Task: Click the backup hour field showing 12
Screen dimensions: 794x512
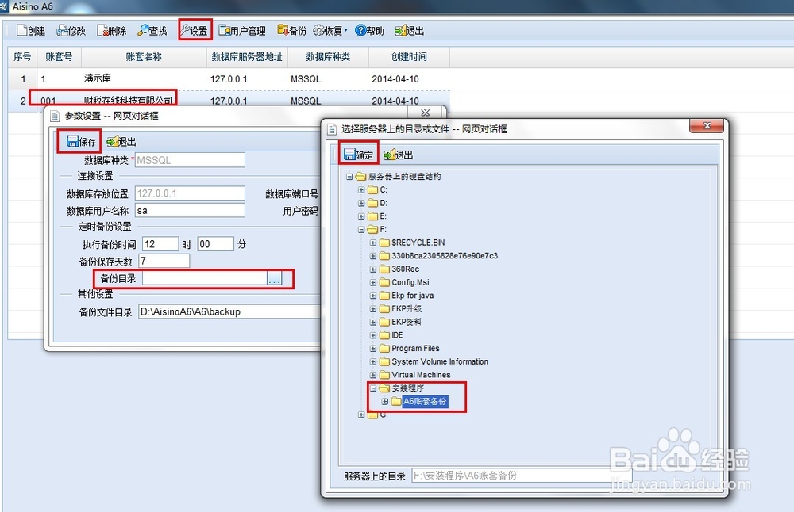Action: pyautogui.click(x=160, y=244)
